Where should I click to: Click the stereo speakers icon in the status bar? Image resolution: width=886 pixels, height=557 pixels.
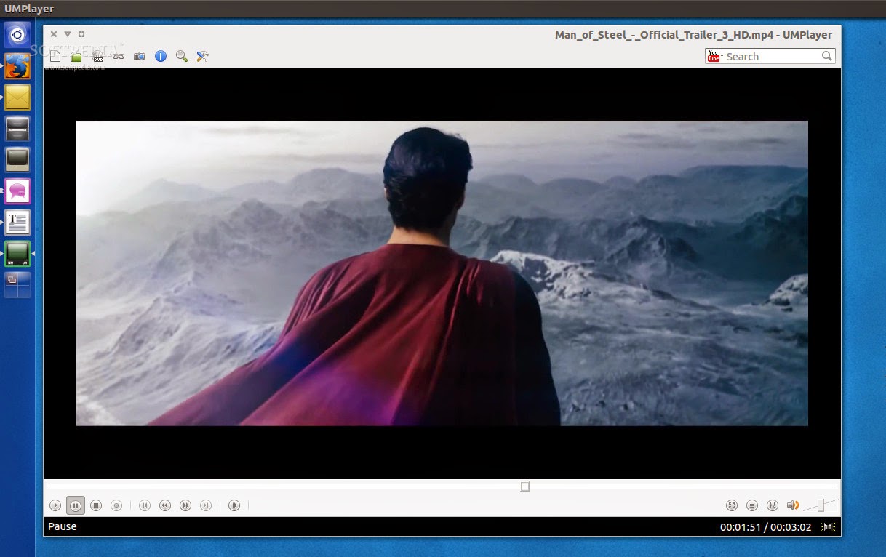(828, 527)
